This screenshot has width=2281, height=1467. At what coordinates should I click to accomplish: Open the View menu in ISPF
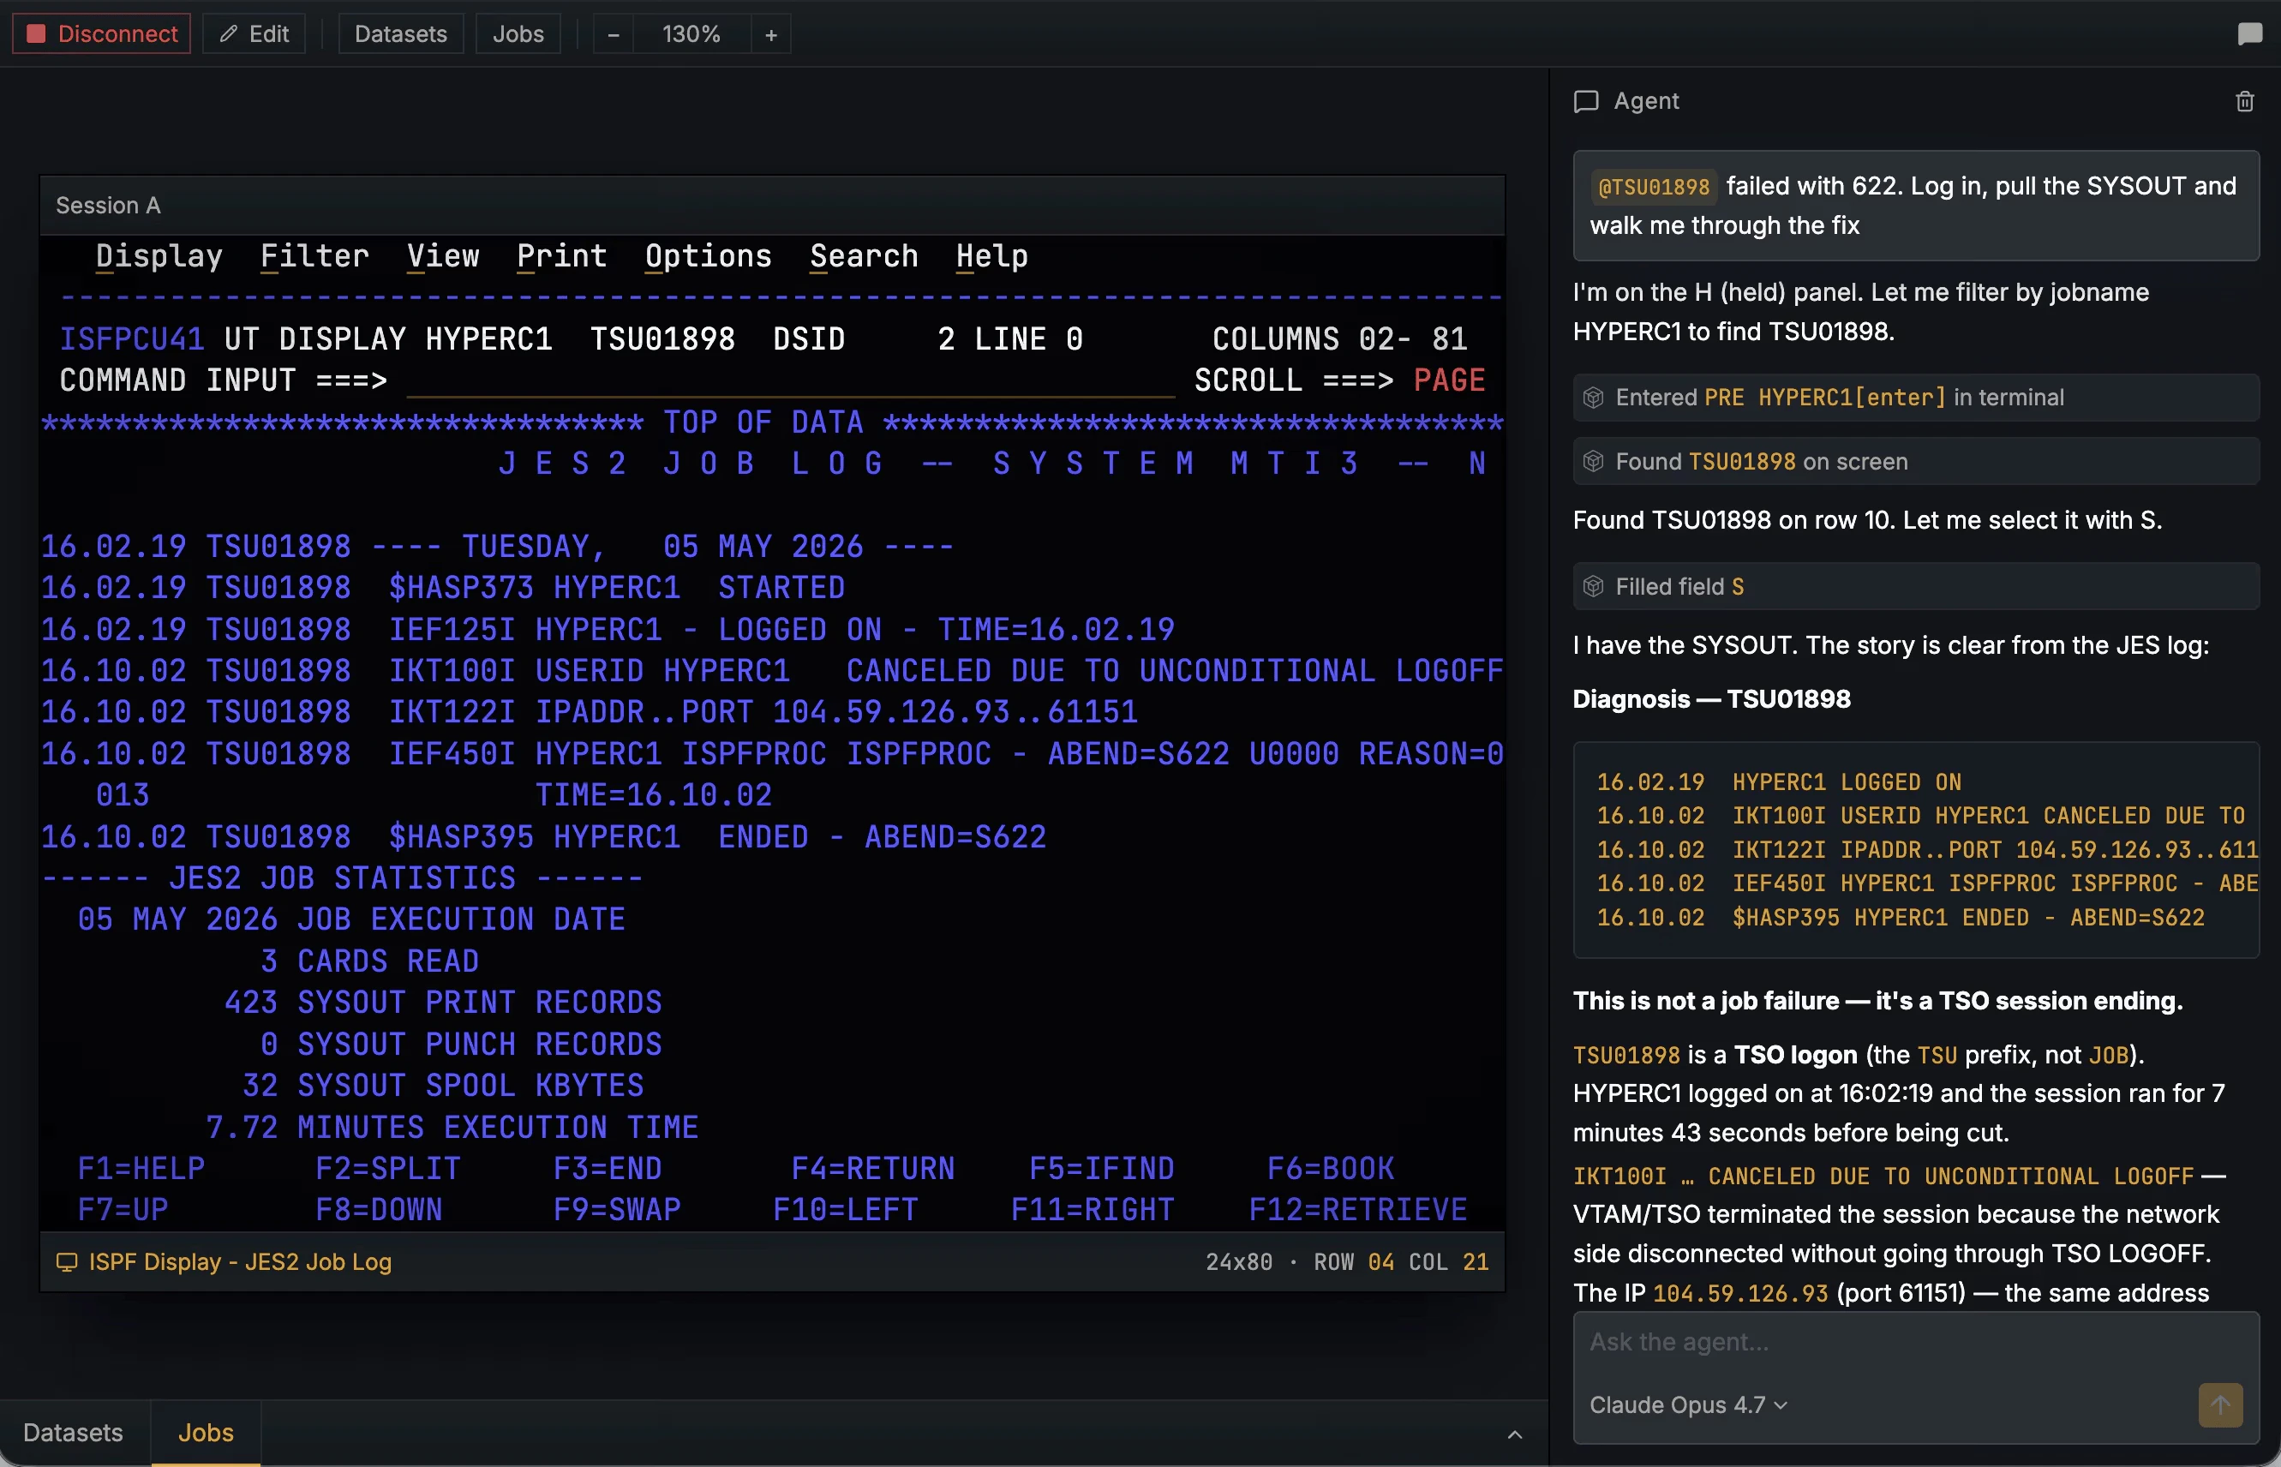click(x=443, y=256)
